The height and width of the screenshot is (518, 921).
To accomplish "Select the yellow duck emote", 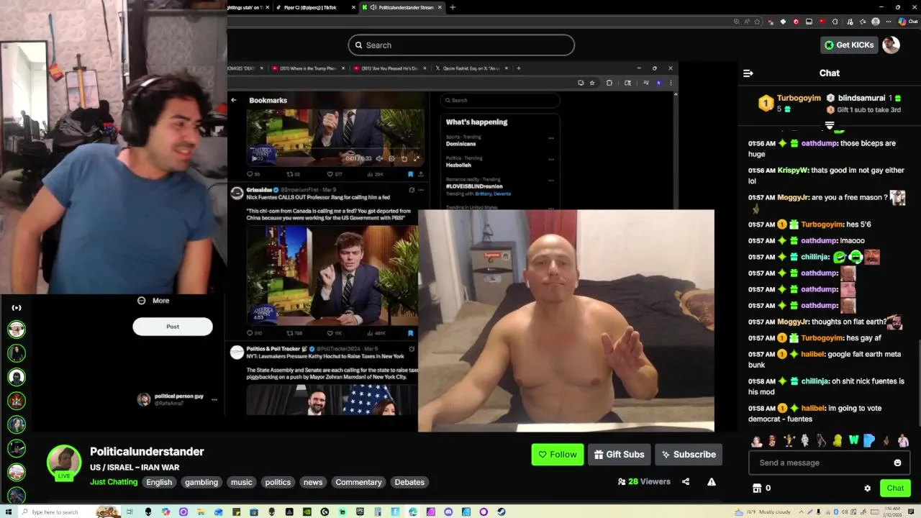I will (x=838, y=441).
